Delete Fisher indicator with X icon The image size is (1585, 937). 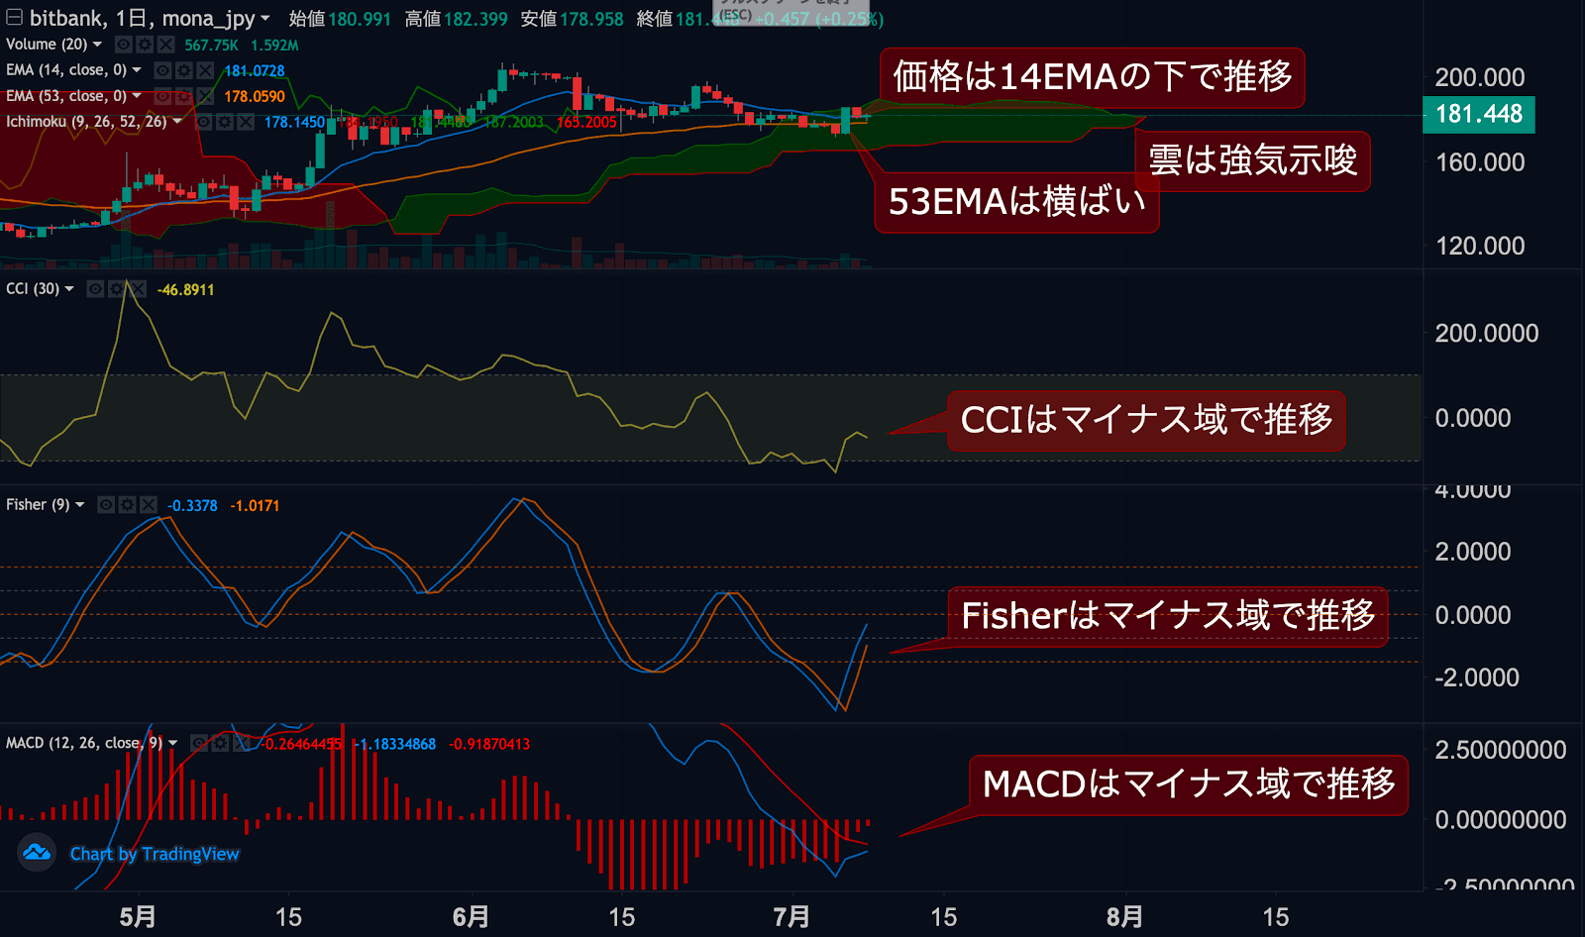pyautogui.click(x=149, y=505)
